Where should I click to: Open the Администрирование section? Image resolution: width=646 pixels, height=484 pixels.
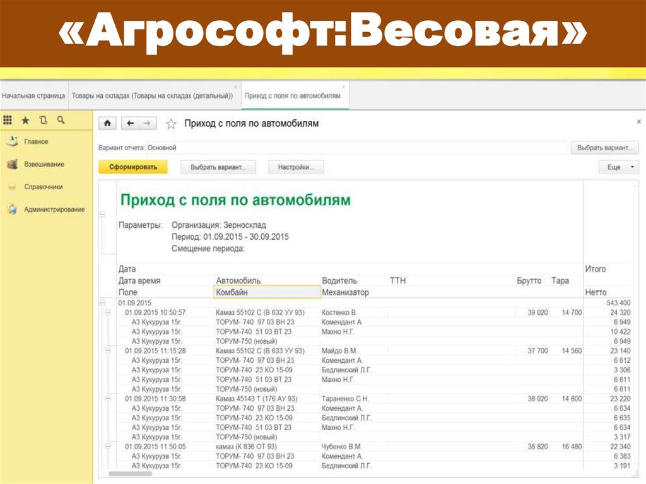[54, 210]
